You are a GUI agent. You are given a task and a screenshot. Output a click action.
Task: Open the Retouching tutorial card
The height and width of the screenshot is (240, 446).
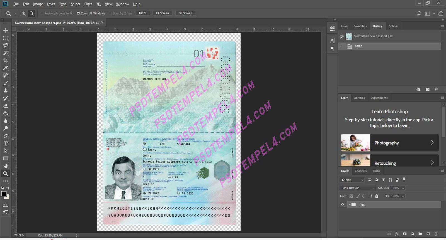coord(390,160)
